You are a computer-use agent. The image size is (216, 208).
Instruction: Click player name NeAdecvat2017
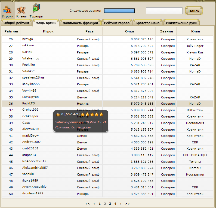(34, 161)
